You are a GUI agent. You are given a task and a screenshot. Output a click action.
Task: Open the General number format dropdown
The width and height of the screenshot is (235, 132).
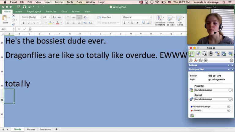[137, 17]
